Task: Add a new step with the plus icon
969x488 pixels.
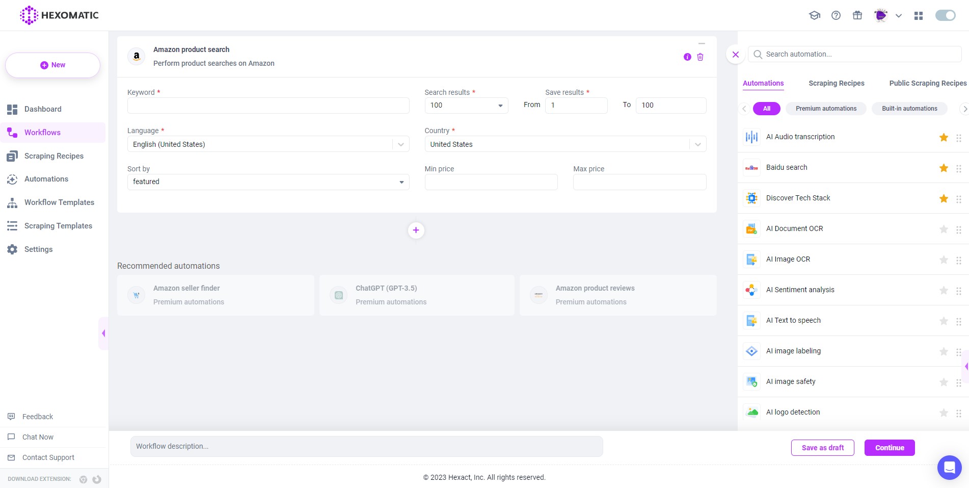Action: pyautogui.click(x=416, y=230)
